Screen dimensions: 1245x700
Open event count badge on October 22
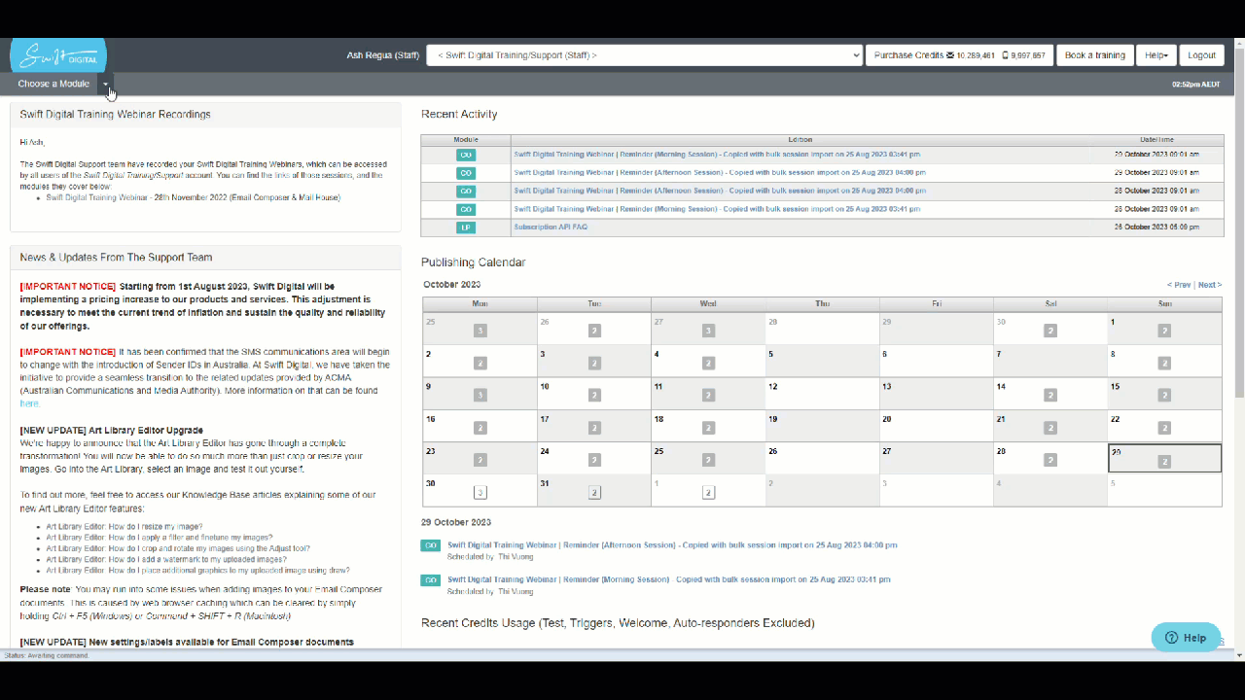click(x=1164, y=428)
